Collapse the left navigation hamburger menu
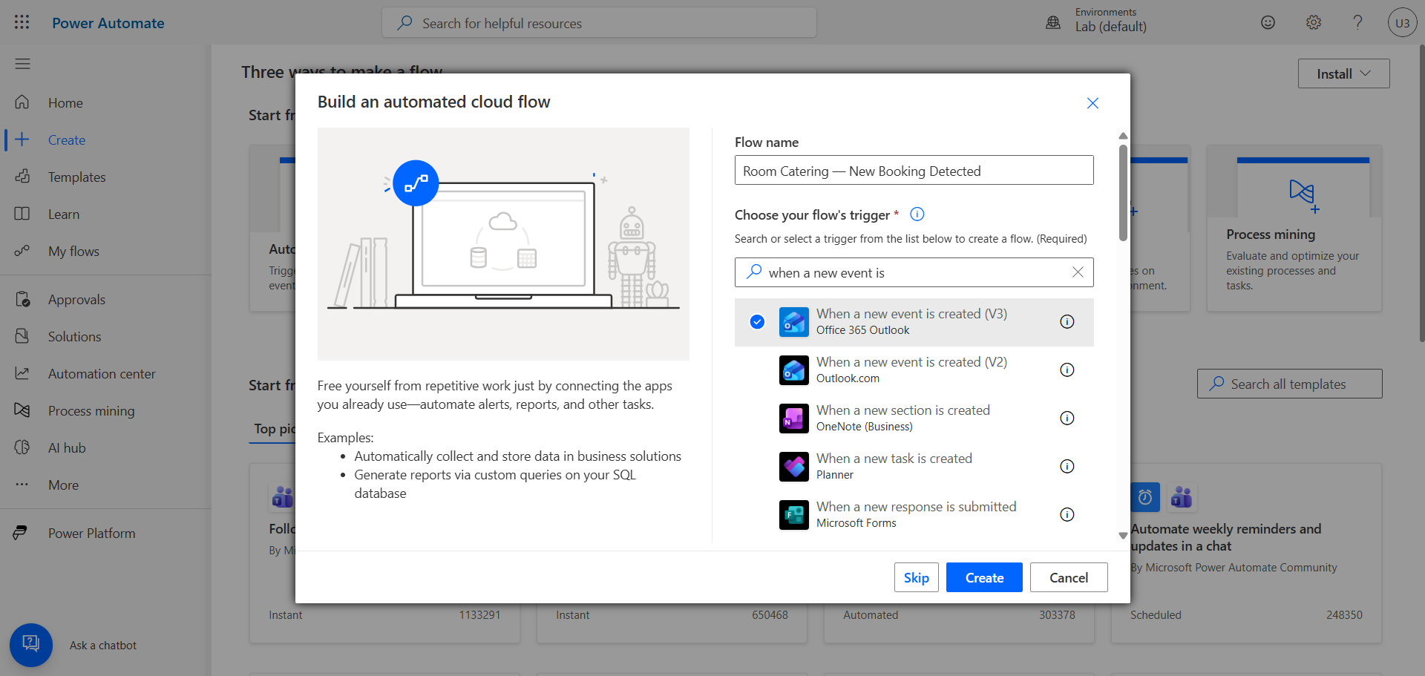This screenshot has width=1425, height=676. (22, 64)
